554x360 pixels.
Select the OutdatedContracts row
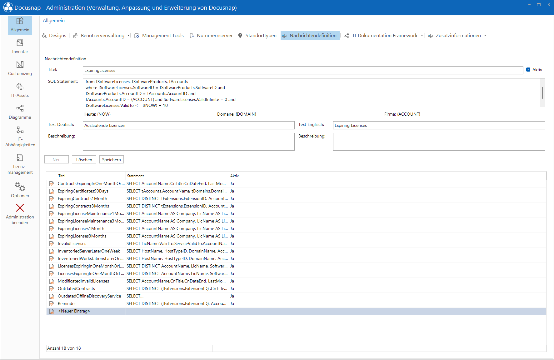click(296, 289)
